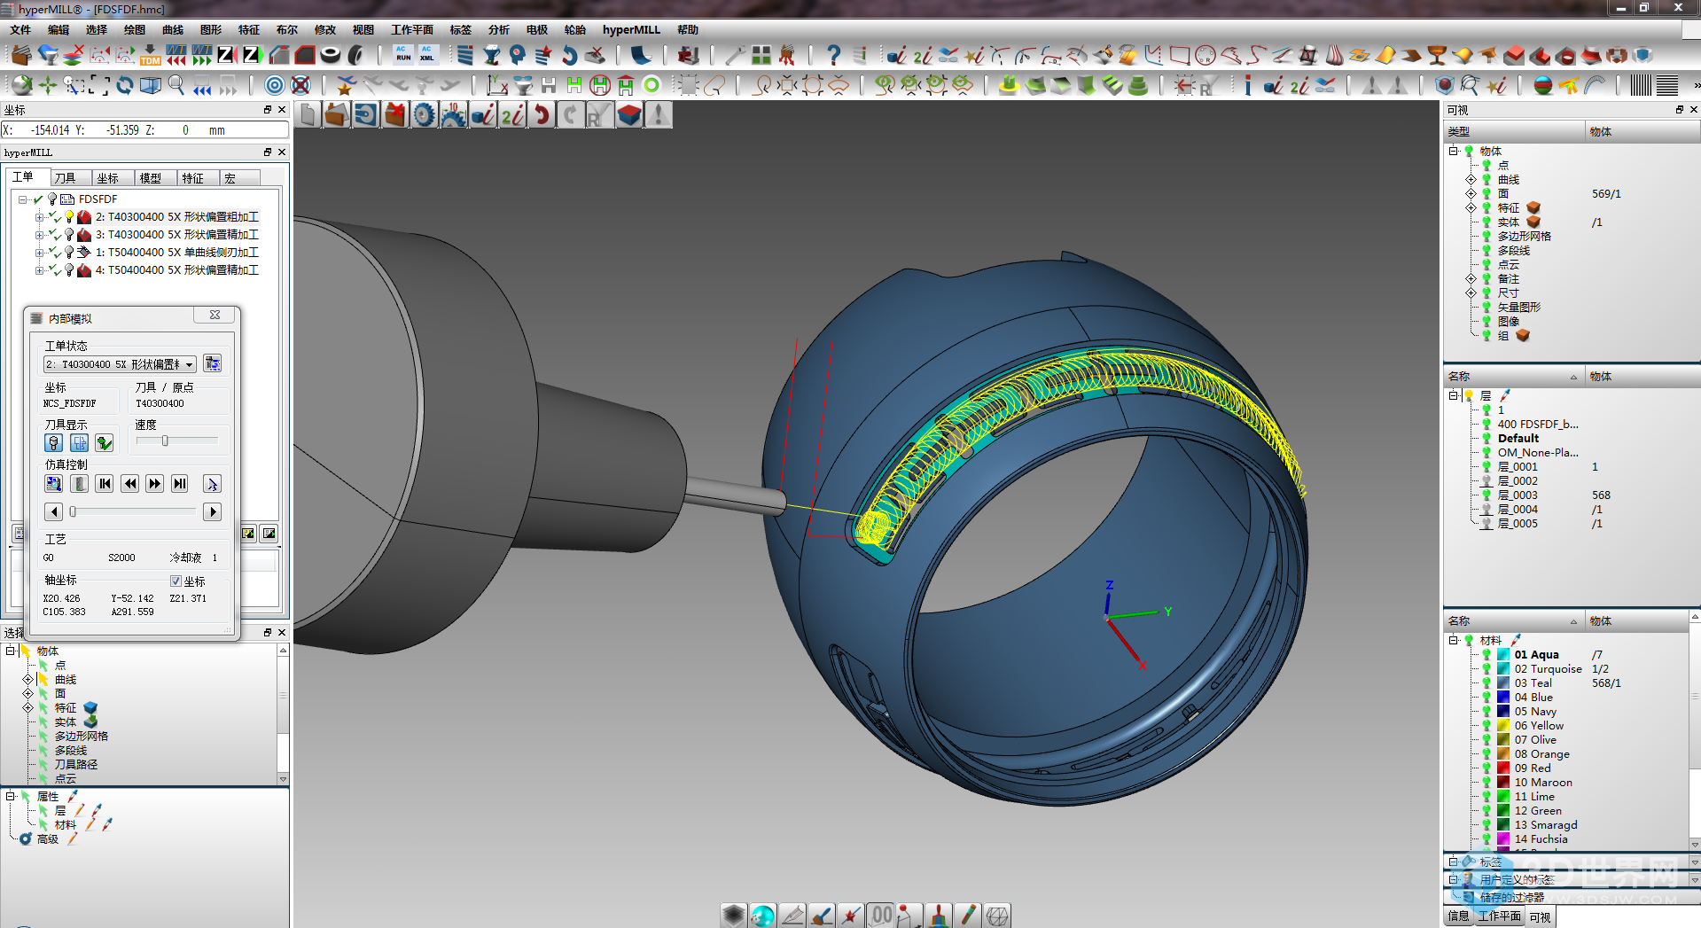Toggle the tool body display button
Screen dimensions: 1701x928
(53, 442)
